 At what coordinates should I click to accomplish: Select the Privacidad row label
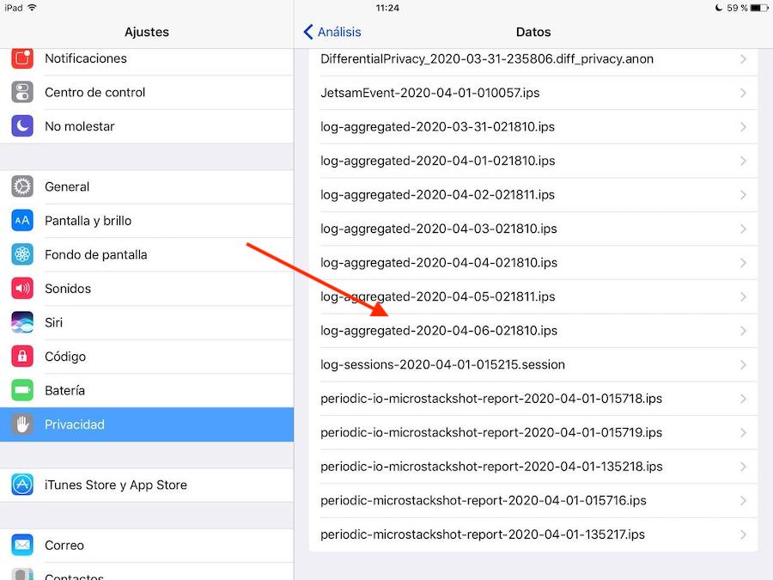(75, 424)
